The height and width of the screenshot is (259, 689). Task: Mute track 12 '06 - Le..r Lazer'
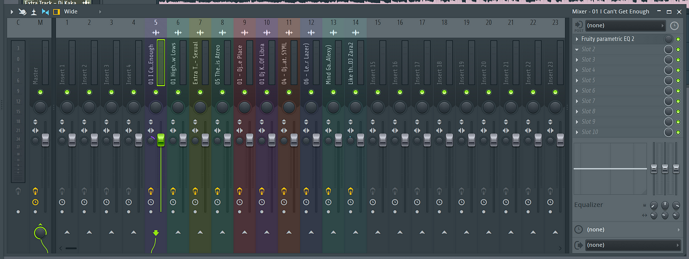(312, 92)
